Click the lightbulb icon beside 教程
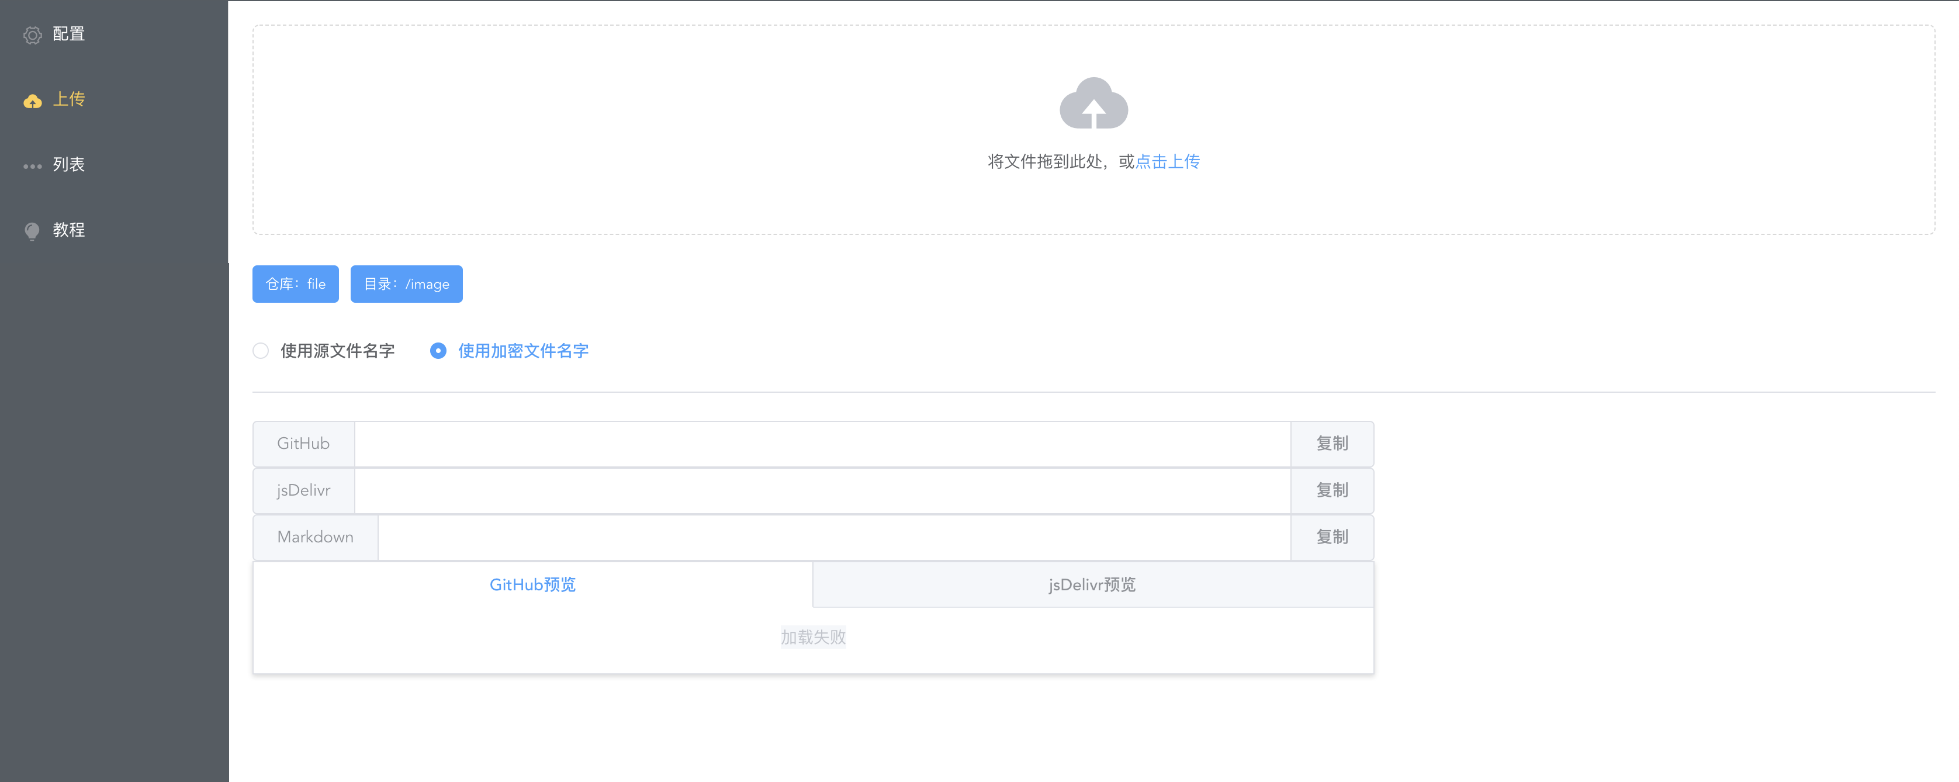Image resolution: width=1959 pixels, height=782 pixels. pyautogui.click(x=32, y=231)
